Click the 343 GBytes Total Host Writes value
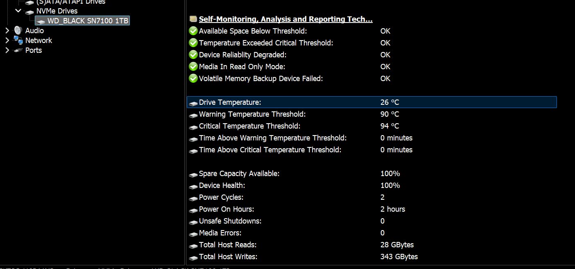The image size is (575, 269). (x=399, y=257)
